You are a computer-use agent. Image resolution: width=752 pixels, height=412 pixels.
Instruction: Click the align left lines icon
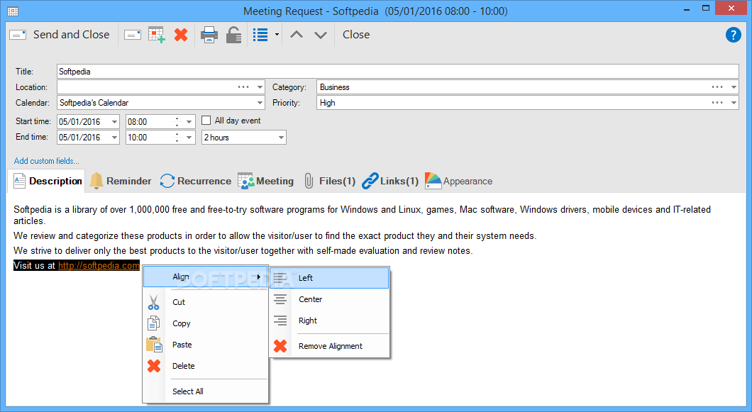click(280, 278)
